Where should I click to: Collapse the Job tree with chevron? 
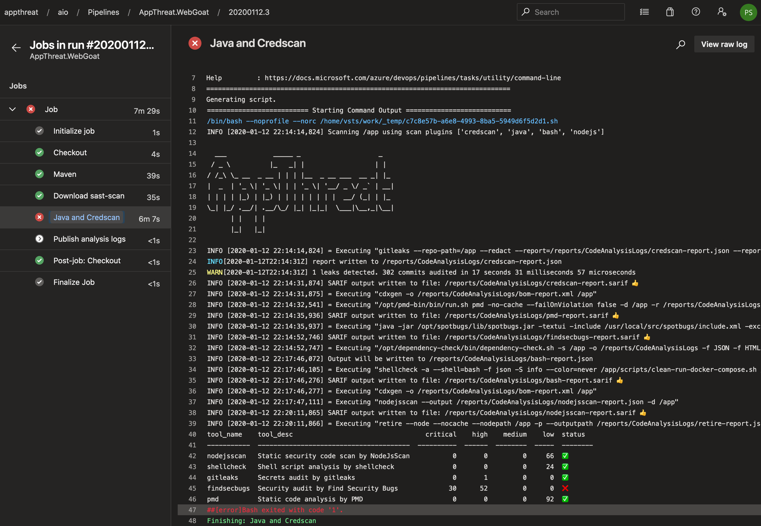coord(12,109)
